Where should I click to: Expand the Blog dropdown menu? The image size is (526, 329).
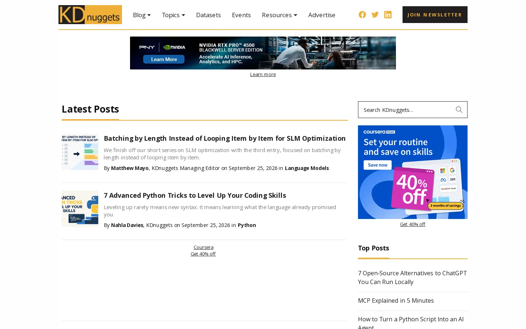click(x=142, y=15)
